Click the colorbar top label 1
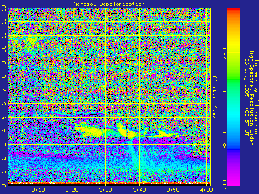 tap(224, 8)
